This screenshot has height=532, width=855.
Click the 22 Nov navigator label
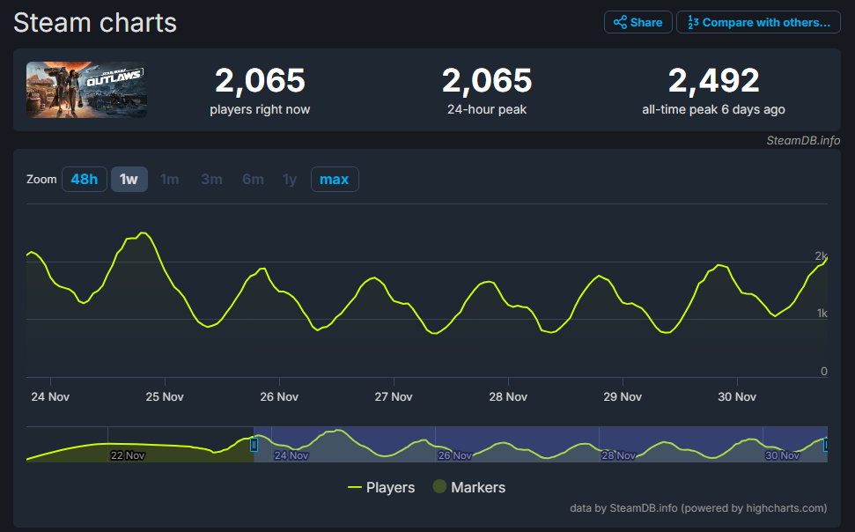(128, 455)
